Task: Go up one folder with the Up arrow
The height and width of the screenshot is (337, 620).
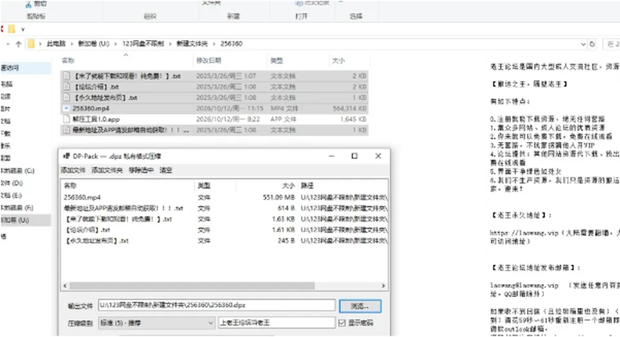Action: (18, 44)
